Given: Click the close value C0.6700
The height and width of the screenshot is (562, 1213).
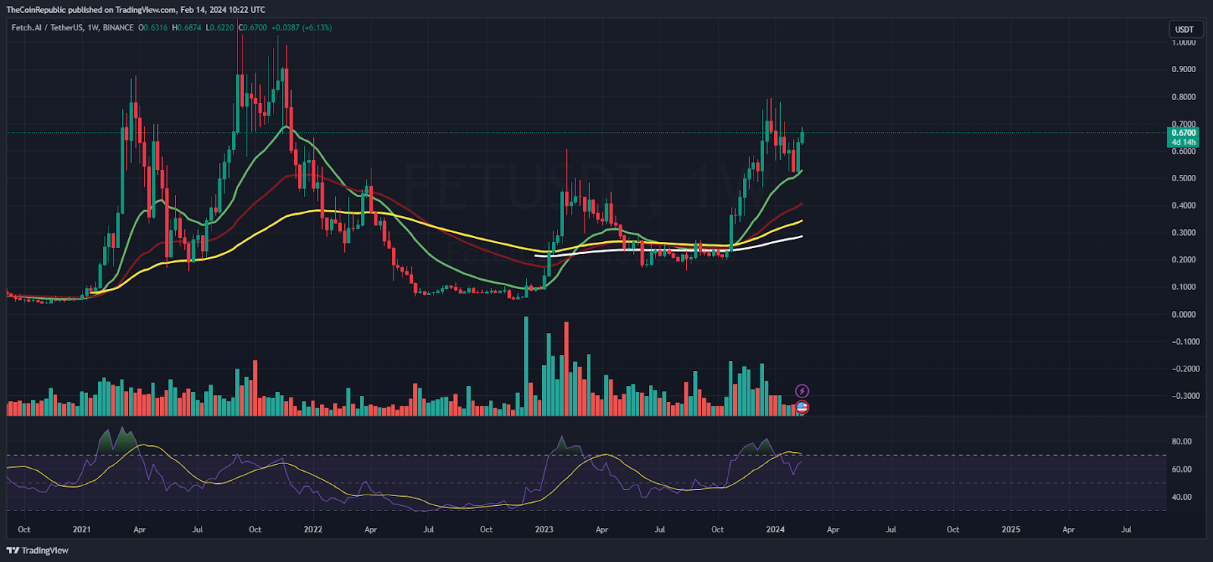Looking at the screenshot, I should click(x=253, y=28).
